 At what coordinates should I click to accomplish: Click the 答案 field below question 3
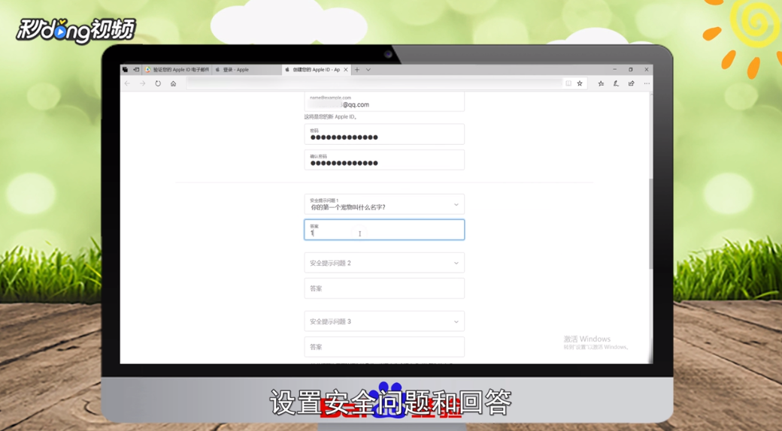tap(384, 347)
